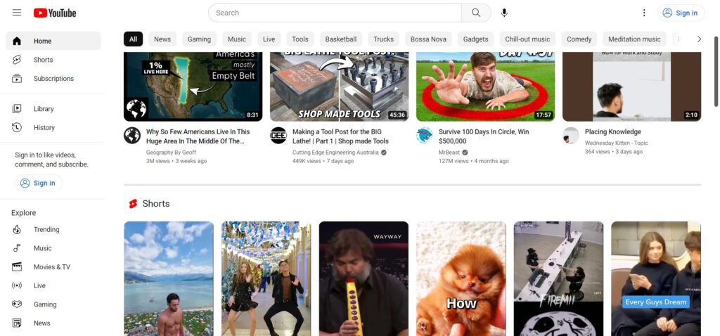Open MrBeast channel name link

click(449, 153)
